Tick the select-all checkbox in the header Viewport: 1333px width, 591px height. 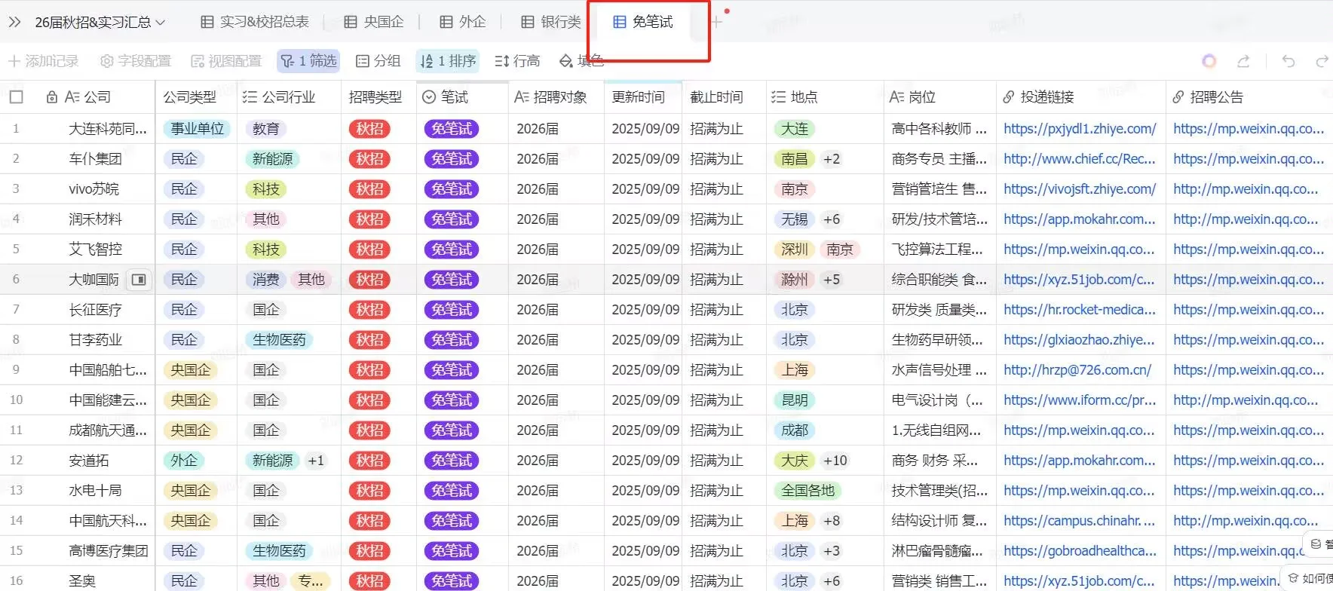[x=17, y=97]
